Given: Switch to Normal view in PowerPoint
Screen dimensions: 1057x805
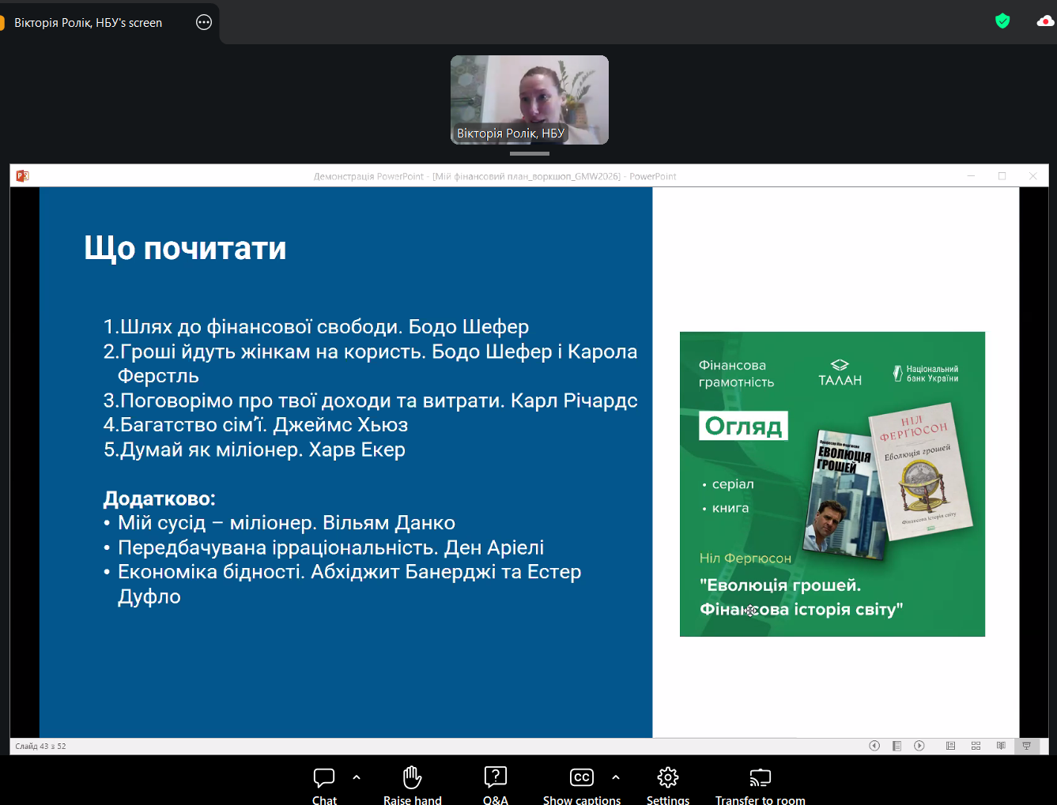Looking at the screenshot, I should [x=950, y=746].
